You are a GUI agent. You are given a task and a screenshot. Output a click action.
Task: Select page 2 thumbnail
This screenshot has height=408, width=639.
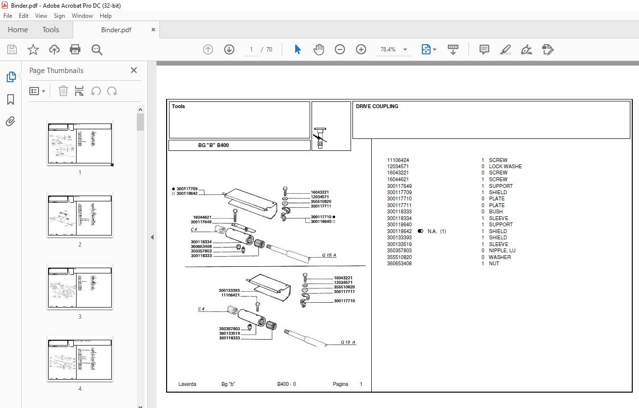80,214
